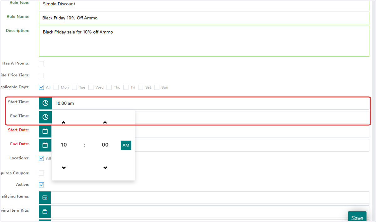The height and width of the screenshot is (222, 376).
Task: Open the Rule Type Simple Discount field
Action: [x=204, y=5]
